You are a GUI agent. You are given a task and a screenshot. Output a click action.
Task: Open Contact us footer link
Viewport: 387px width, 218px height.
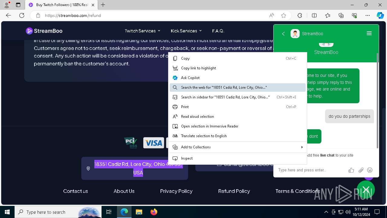[76, 191]
